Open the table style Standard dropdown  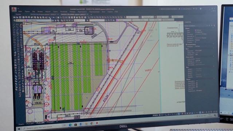(x=163, y=17)
